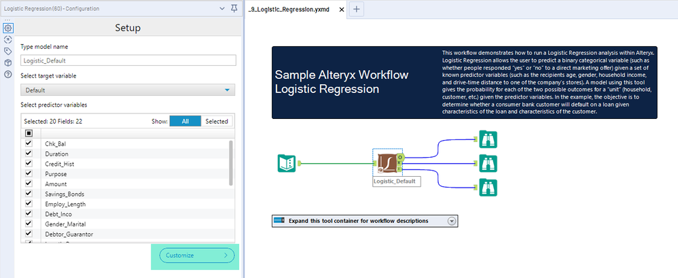This screenshot has width=678, height=278.
Task: Uncheck the Savings_Bonds checkbox
Action: click(29, 194)
